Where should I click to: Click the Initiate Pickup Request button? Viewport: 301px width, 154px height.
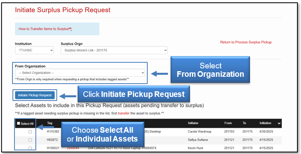click(35, 95)
